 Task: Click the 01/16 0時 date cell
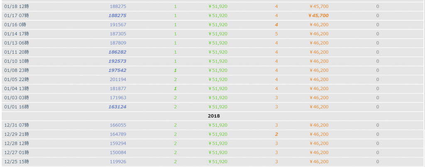click(15, 25)
